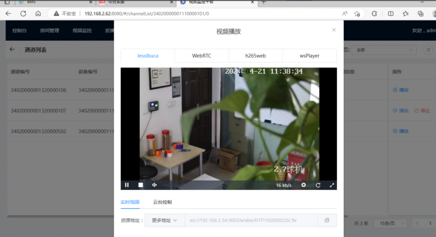
Task: Open the 云台控制 tab
Action: click(162, 202)
